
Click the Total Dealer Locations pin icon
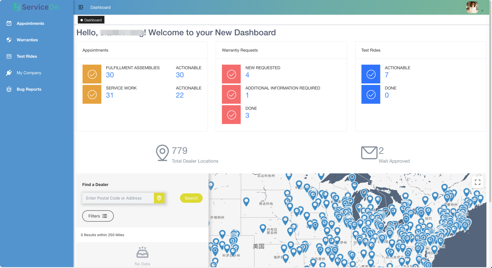(x=162, y=153)
